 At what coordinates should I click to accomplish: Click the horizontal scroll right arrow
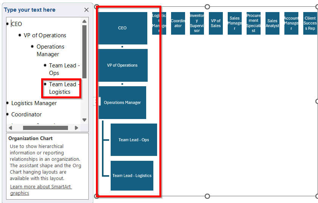pos(76,128)
